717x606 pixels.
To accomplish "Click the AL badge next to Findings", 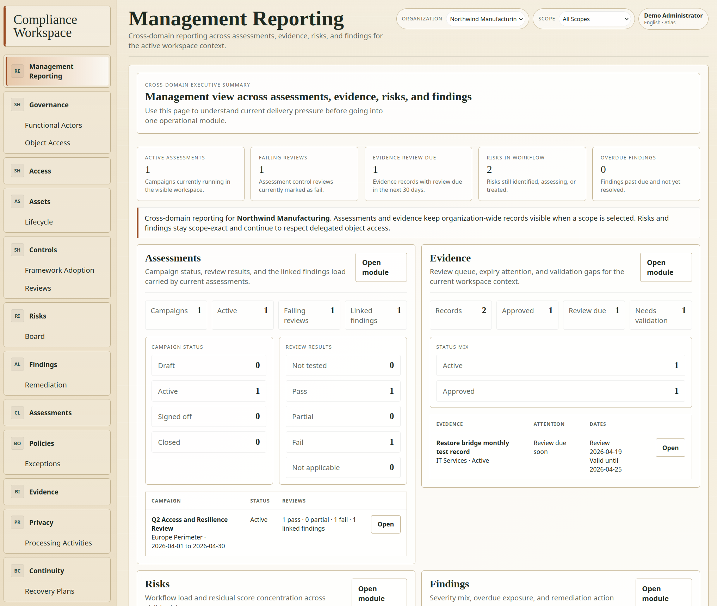I will 17,364.
